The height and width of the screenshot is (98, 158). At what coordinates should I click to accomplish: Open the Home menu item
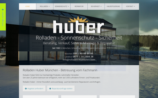(x=27, y=7)
